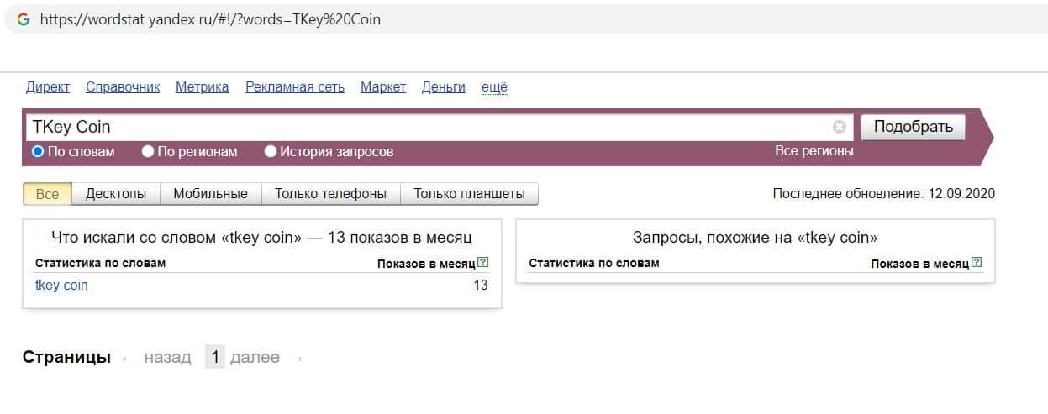Open help icon beside left Показов в месяц

pyautogui.click(x=482, y=263)
